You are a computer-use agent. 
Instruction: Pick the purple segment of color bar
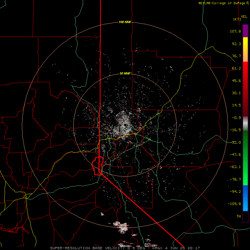pyautogui.click(x=245, y=31)
